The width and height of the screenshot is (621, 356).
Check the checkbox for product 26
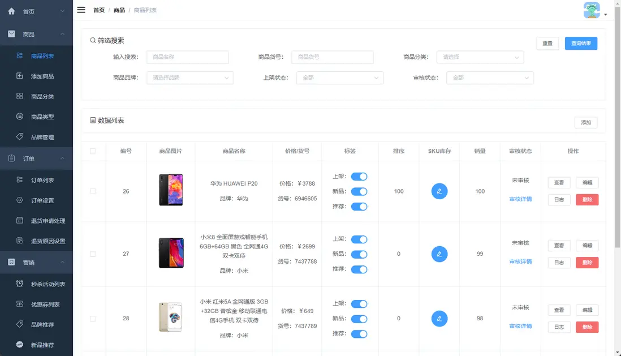pos(93,191)
